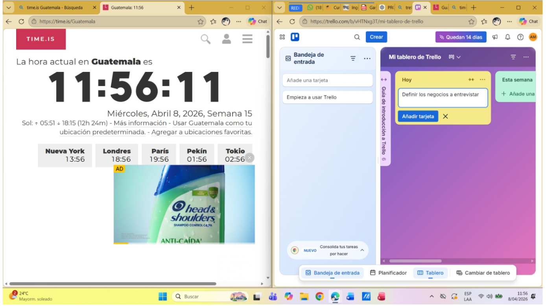This screenshot has width=546, height=306.
Task: Open the Bandeja de entrada filter icon
Action: point(352,58)
